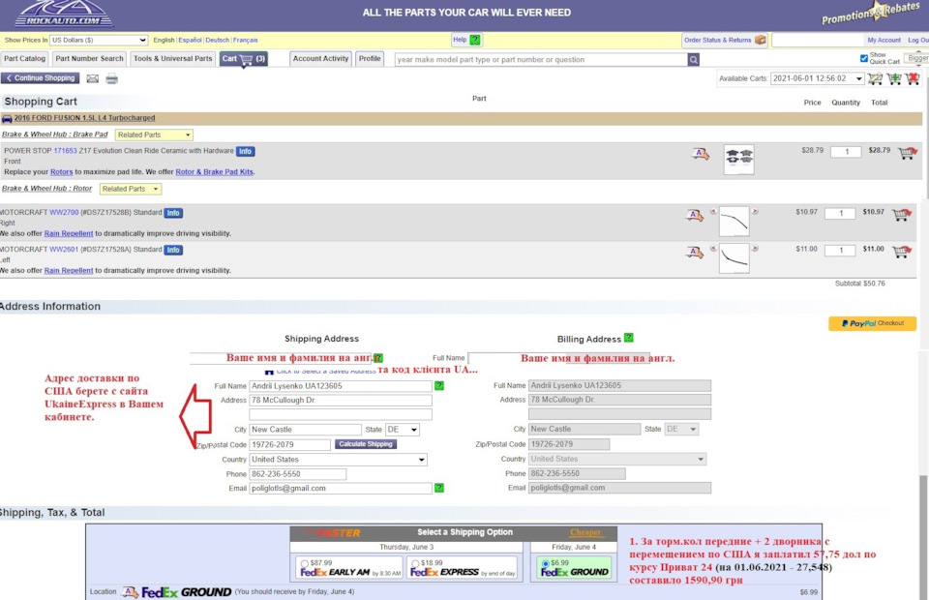Open WW2601 wiper blade thumbnail
Screen dimensions: 929x600
(x=734, y=258)
